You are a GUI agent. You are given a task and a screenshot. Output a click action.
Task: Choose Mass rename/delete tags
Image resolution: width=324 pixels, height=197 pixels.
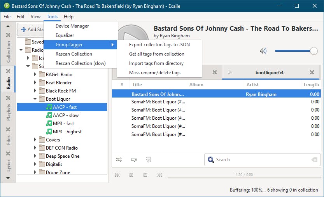154,73
